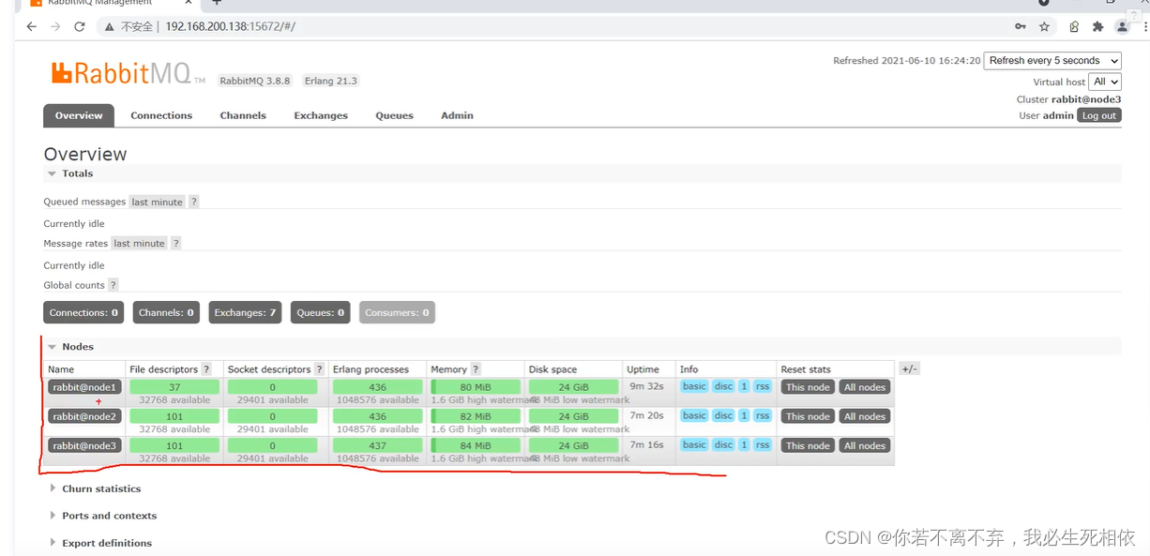1150x556 pixels.
Task: Click the Queues: 0 count button
Action: tap(320, 312)
